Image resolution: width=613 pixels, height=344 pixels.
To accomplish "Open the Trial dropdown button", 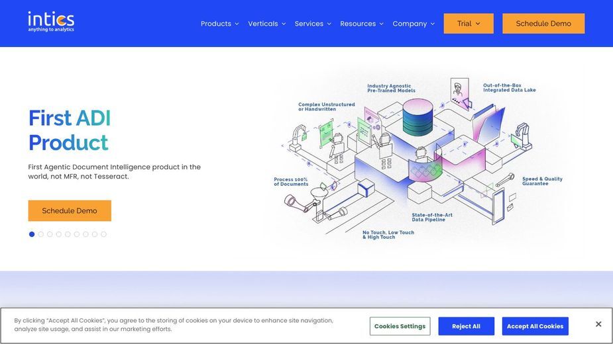I will coord(469,23).
